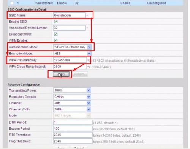Tick the checkbox for WirelessNet row 1
190x149 pixels.
(x=12, y=3)
